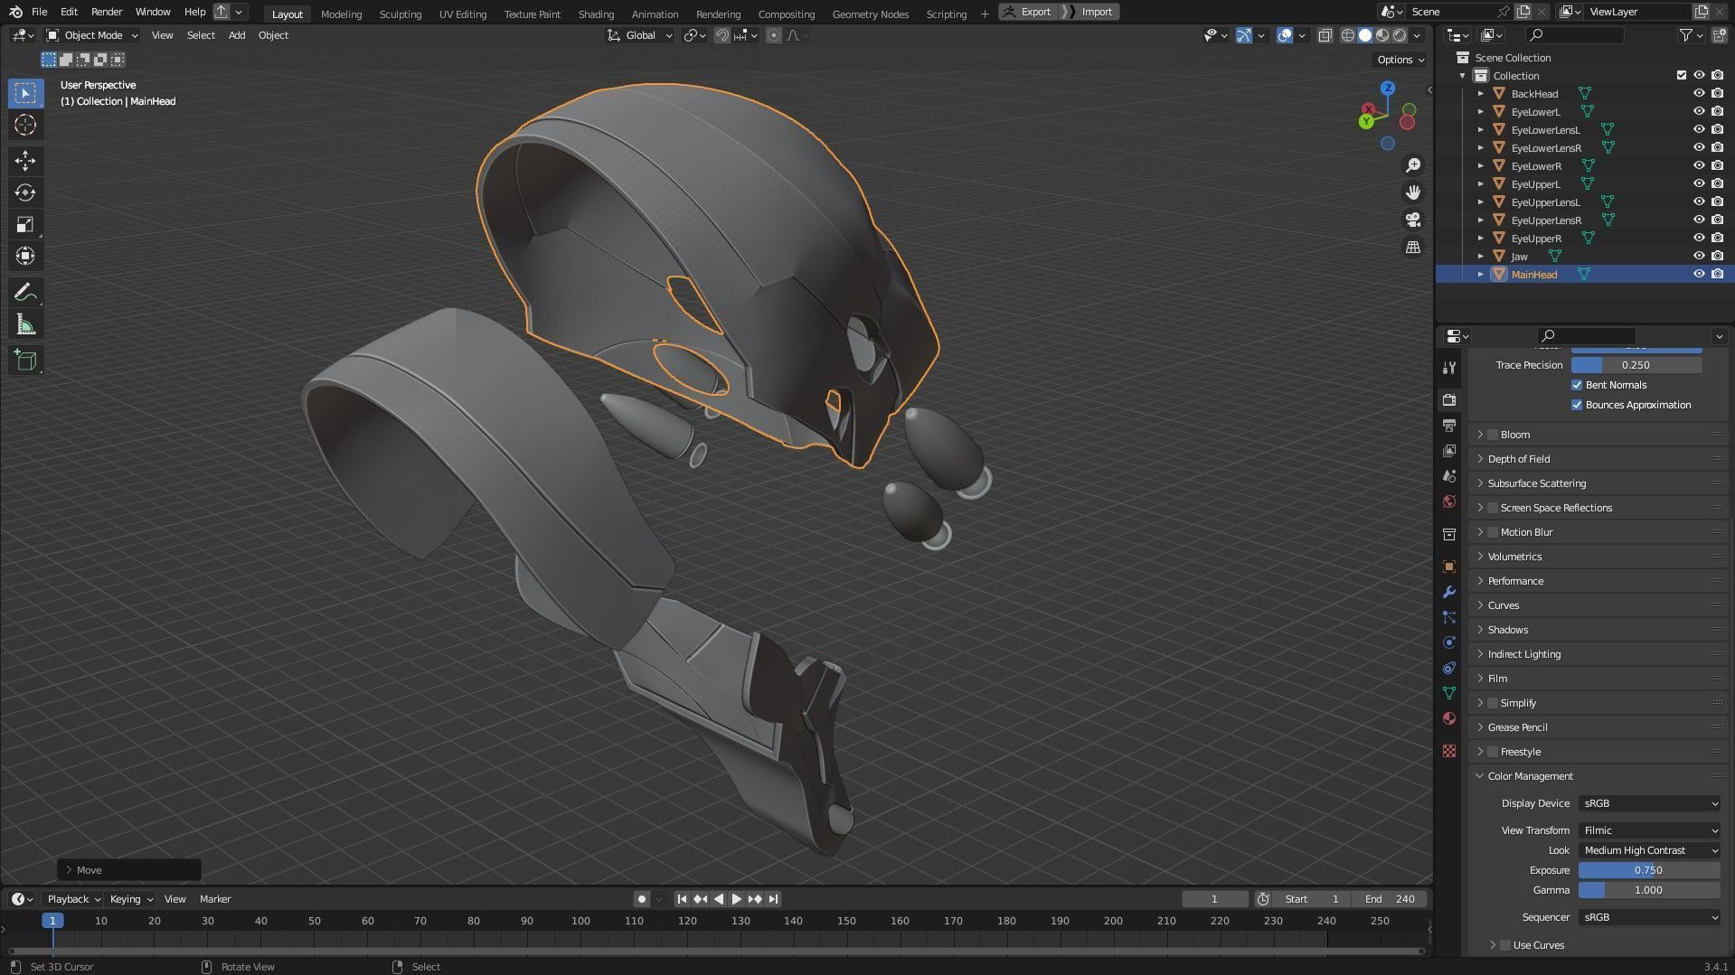Screen dimensions: 1735x975
Task: Enable the Bloom checkbox
Action: pos(1493,435)
